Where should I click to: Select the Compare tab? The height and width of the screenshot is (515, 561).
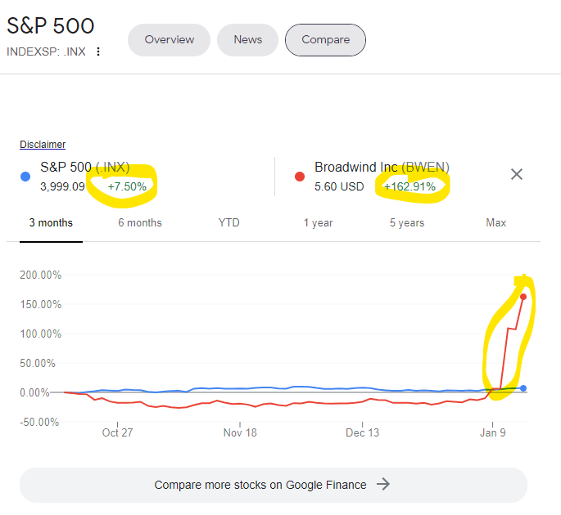tap(325, 39)
